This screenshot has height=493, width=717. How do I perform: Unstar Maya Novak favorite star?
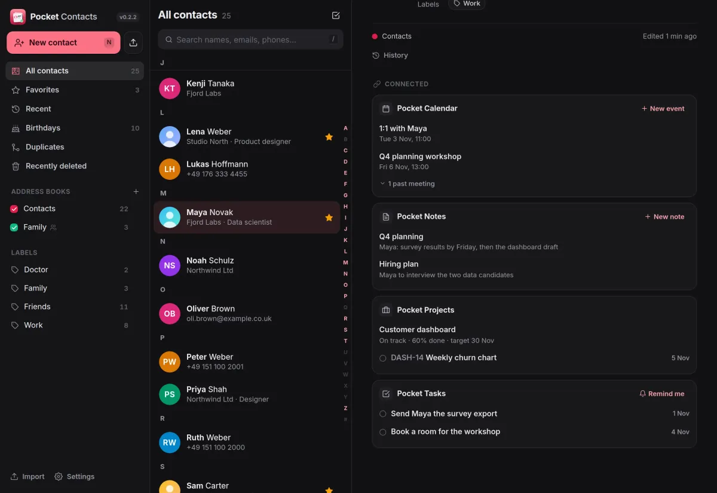(329, 218)
